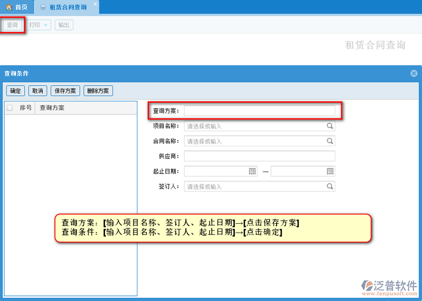Focus the 起止日期 start date field

[221, 171]
